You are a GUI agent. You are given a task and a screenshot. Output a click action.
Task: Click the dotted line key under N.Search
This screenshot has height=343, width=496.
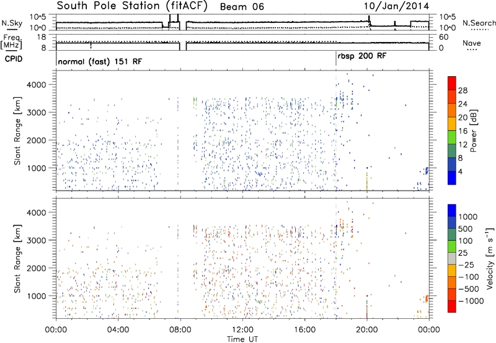[480, 30]
